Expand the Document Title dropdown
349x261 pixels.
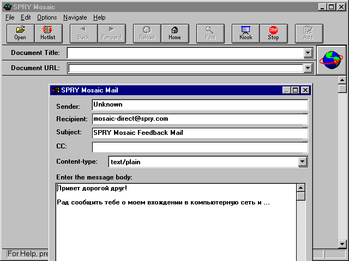(x=308, y=53)
